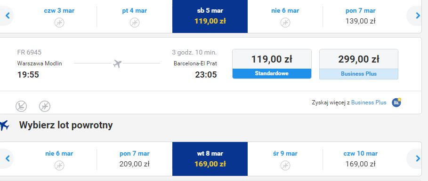428x181 pixels.
Task: Click the next dates arrow for return flights
Action: [x=418, y=158]
